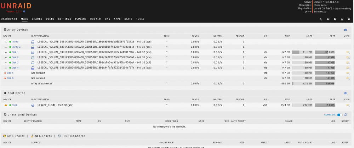Viewport: 354px width, 148px height.
Task: Click the NFS Shares heading
Action: tap(43, 136)
